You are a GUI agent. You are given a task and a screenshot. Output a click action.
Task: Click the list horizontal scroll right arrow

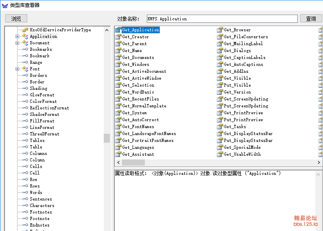[319, 162]
